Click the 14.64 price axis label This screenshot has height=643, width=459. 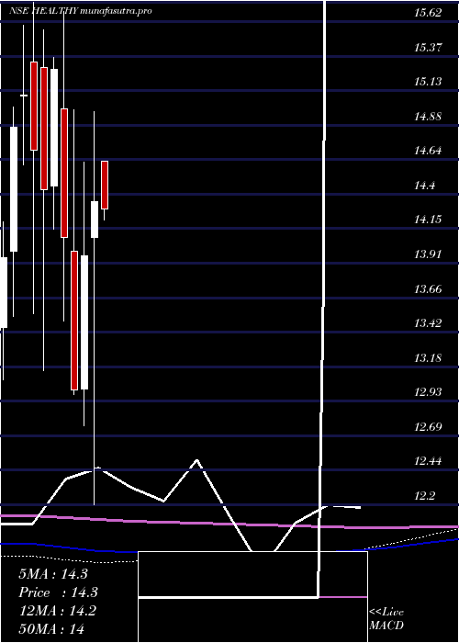tap(428, 151)
